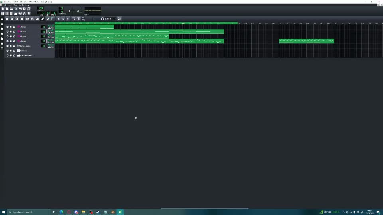Click the tempo display showing 60

click(41, 8)
